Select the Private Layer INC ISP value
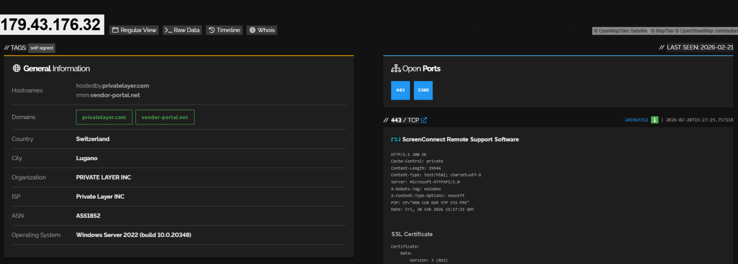Screen dimensions: 738x264 tap(100, 197)
